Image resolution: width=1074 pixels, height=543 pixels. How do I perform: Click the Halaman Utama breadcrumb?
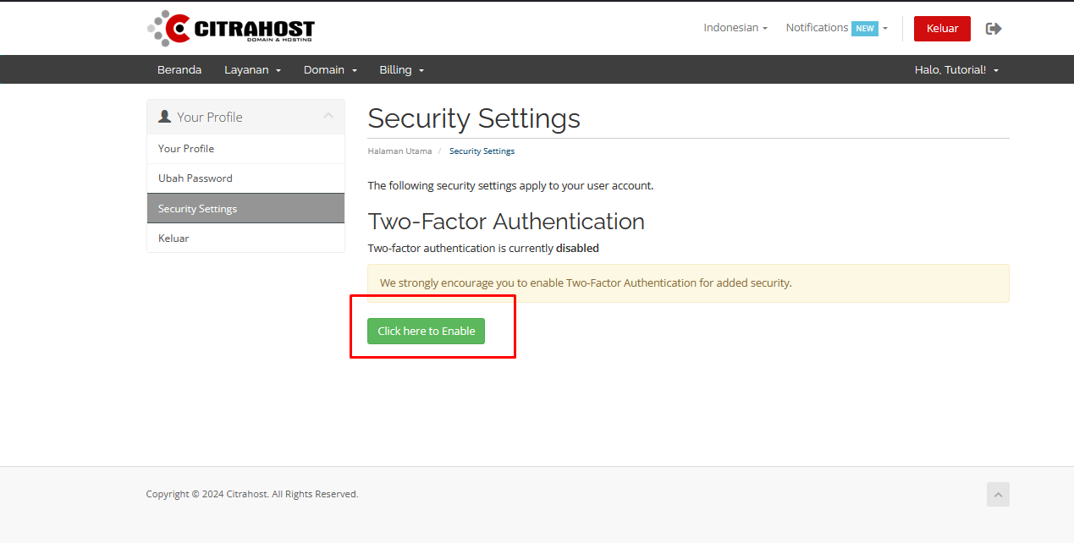399,151
